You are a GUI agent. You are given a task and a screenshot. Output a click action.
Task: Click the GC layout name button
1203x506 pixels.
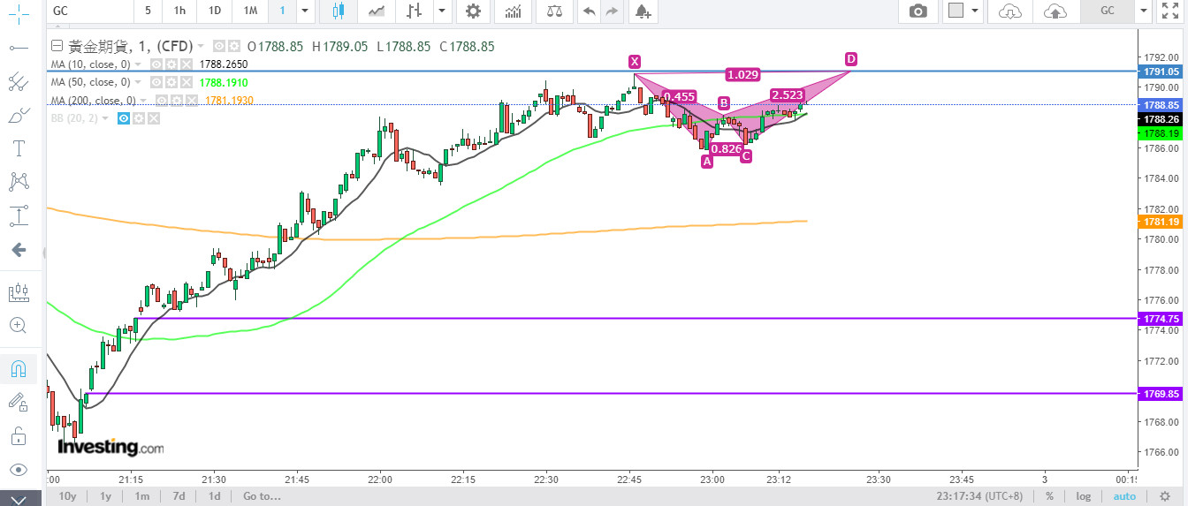click(x=1107, y=11)
